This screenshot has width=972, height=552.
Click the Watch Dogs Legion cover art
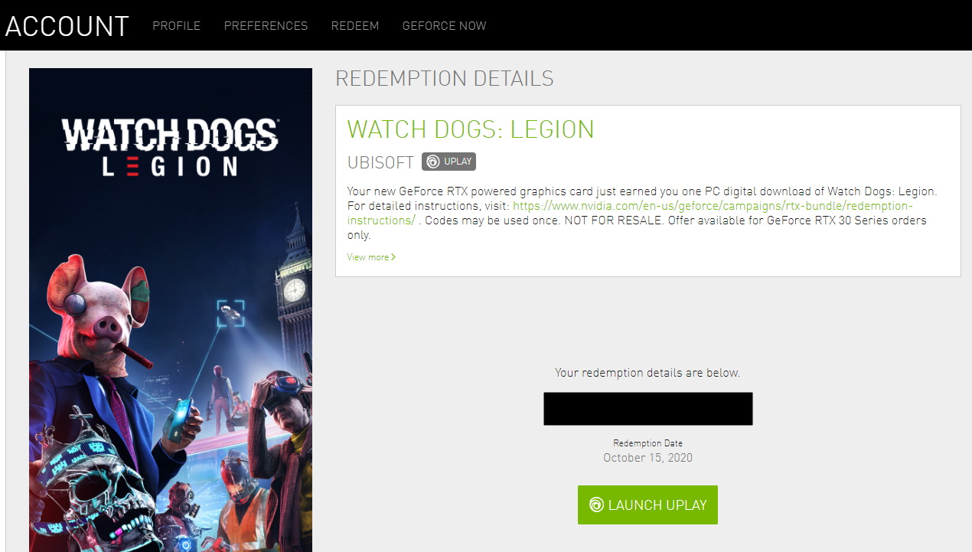click(x=171, y=310)
